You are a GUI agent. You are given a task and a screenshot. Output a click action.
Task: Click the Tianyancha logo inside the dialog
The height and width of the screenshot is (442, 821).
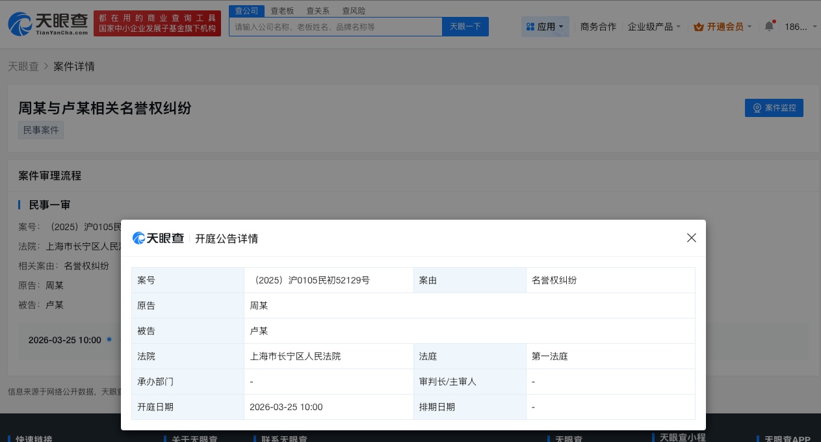(158, 238)
